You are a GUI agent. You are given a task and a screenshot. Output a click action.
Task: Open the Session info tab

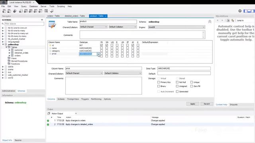point(18,140)
